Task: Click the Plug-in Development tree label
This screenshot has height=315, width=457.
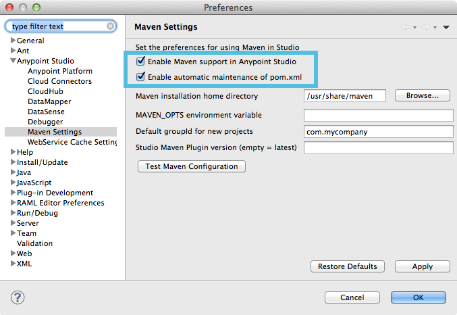Action: 55,193
